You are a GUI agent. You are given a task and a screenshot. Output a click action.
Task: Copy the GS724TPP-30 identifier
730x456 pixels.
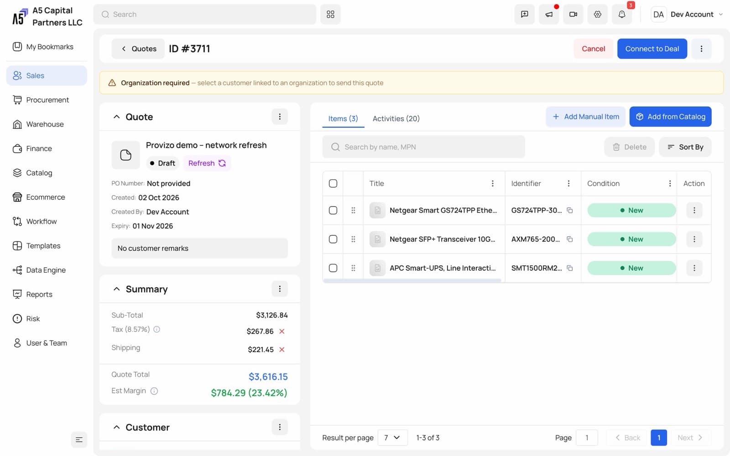click(570, 210)
